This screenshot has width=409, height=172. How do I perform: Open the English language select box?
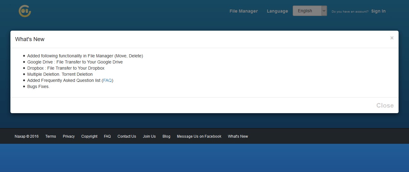click(x=307, y=11)
